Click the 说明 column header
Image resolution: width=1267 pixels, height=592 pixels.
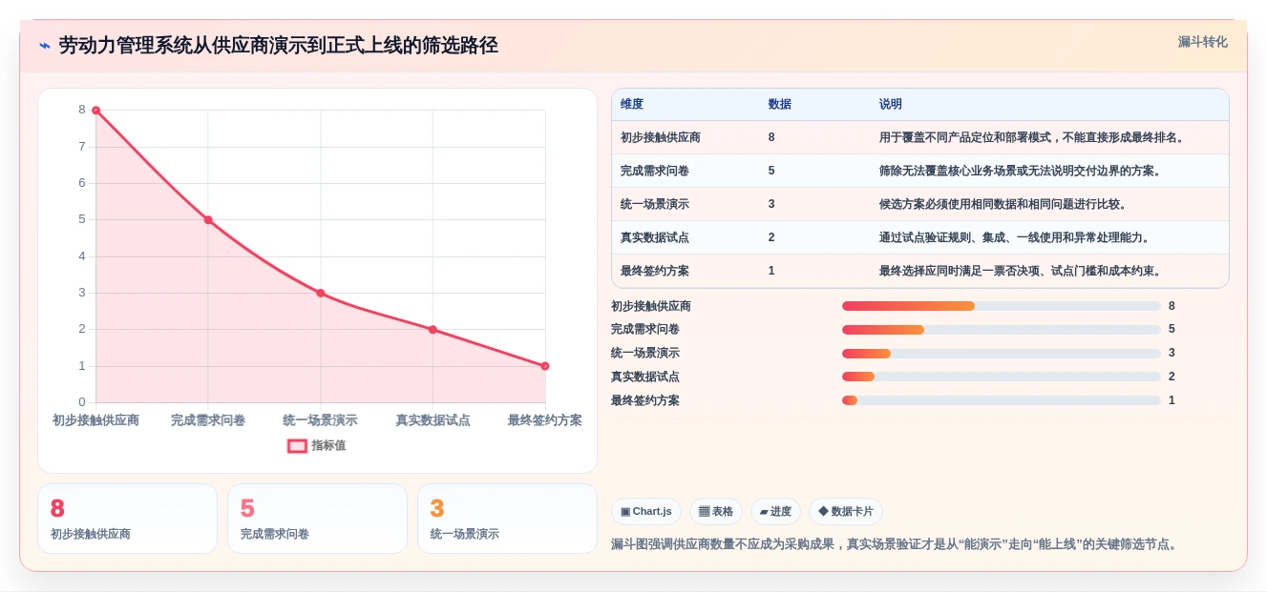coord(891,104)
